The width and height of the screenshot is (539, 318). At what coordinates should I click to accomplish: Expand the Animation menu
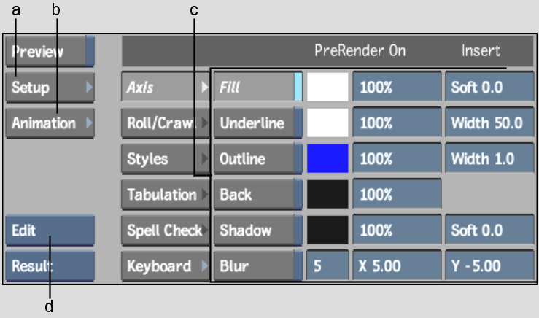point(50,123)
